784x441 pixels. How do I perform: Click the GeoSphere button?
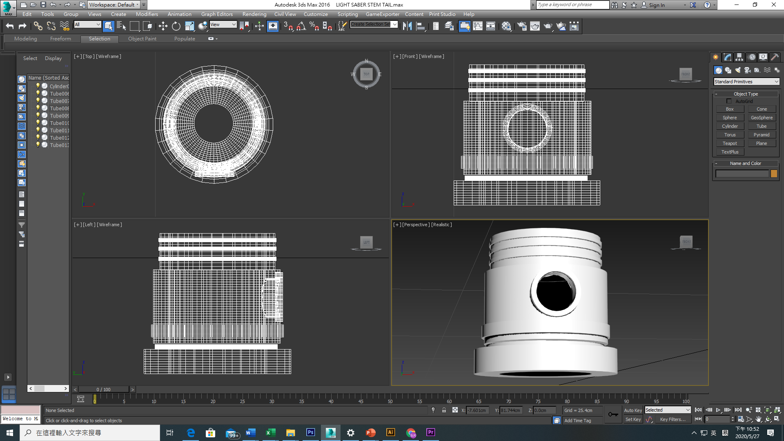(762, 118)
